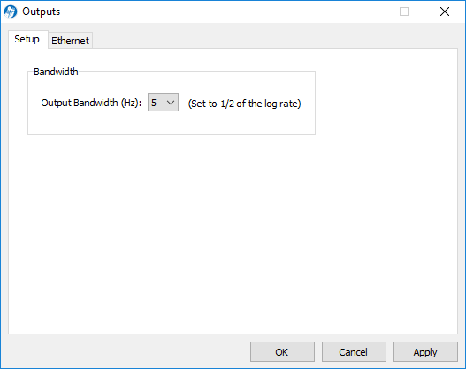Select the Setup tab

pos(27,39)
